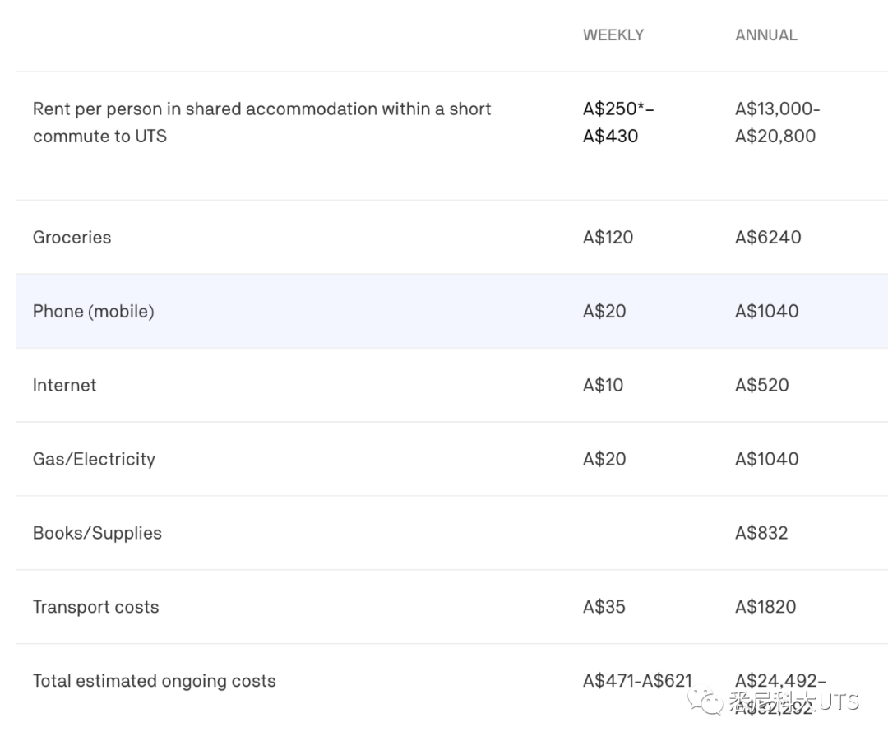The width and height of the screenshot is (888, 741).
Task: Click the WEEKLY column header
Action: click(x=613, y=35)
